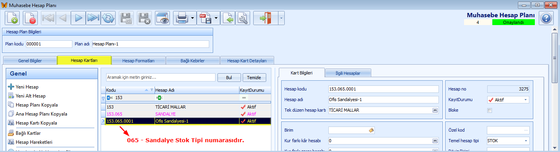The image size is (560, 152).
Task: Click the Yeni Hesap link
Action: (27, 87)
